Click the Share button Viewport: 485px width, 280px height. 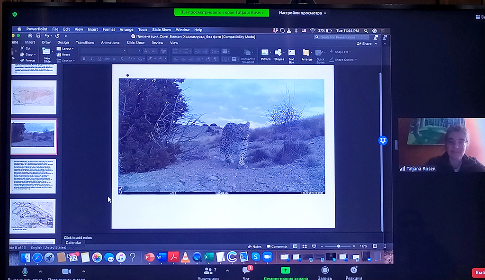(x=364, y=44)
